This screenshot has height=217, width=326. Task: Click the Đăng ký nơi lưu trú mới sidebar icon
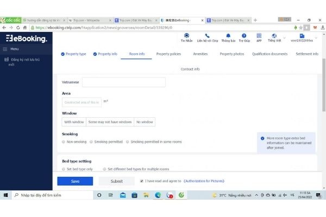(7, 59)
